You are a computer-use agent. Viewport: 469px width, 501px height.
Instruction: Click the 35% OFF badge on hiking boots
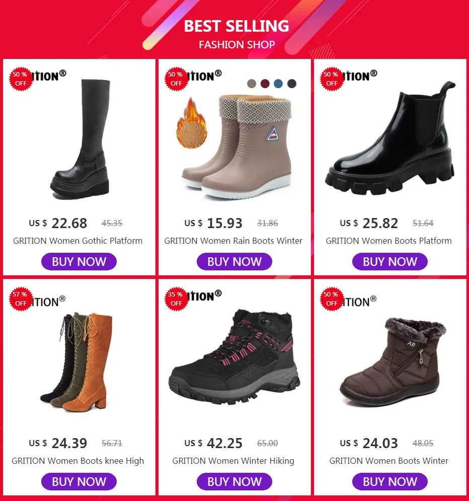click(x=176, y=299)
